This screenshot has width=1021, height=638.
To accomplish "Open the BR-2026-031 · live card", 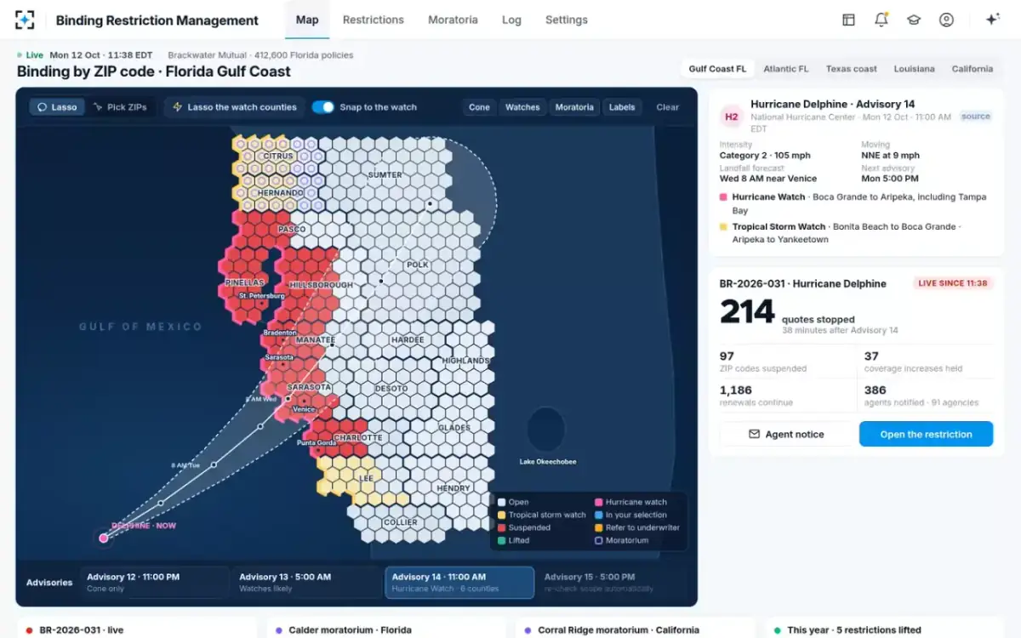I will [x=136, y=629].
